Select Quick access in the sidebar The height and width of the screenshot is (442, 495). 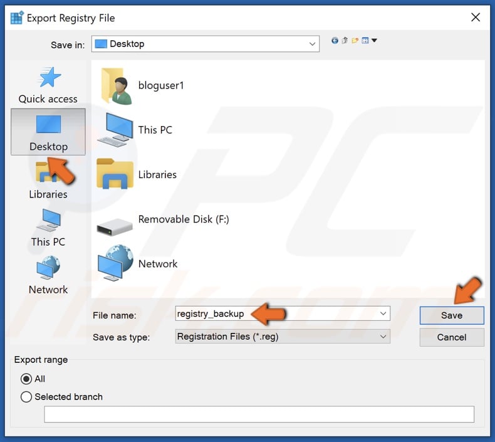pyautogui.click(x=48, y=85)
